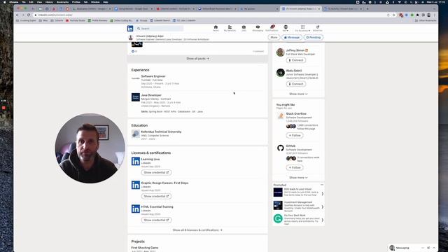This screenshot has width=448, height=252.
Task: Open Show all licenses & certifications link
Action: click(197, 230)
